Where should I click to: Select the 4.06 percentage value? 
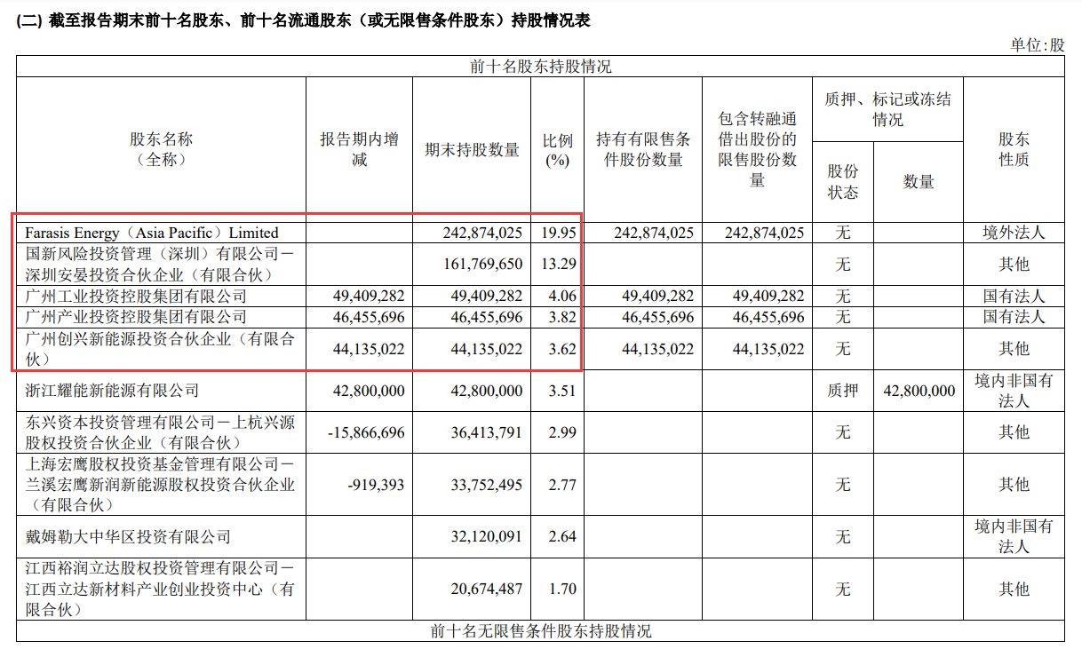click(561, 296)
